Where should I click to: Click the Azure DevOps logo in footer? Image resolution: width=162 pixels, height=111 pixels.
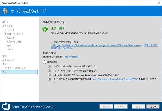point(6,107)
